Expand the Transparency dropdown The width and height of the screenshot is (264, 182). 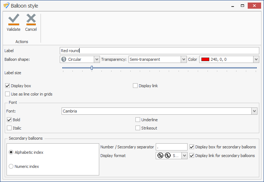tap(183, 59)
